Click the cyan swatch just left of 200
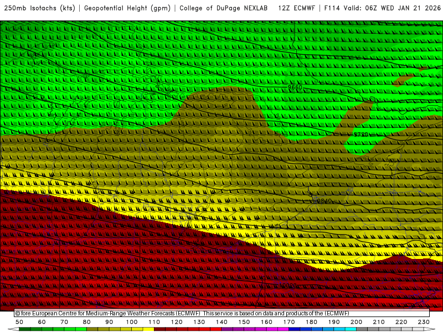 click(351, 329)
